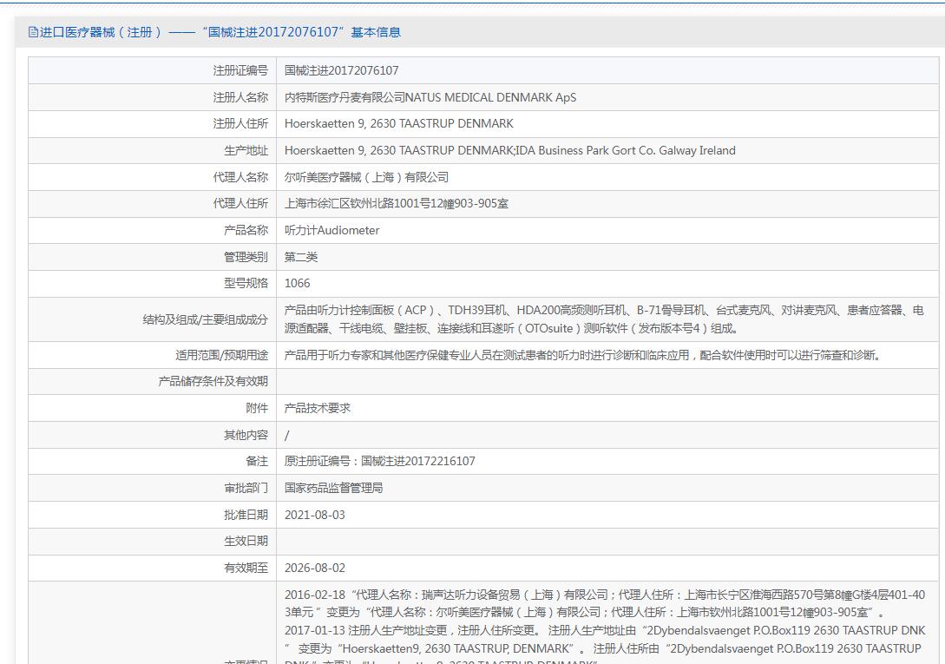The image size is (945, 664).
Task: Click production address mentioning Galway Ireland
Action: click(510, 150)
